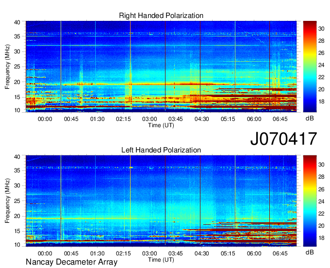Click 25 MHz tick on Right Handed frequency axis
The height and width of the screenshot is (268, 330).
17,67
